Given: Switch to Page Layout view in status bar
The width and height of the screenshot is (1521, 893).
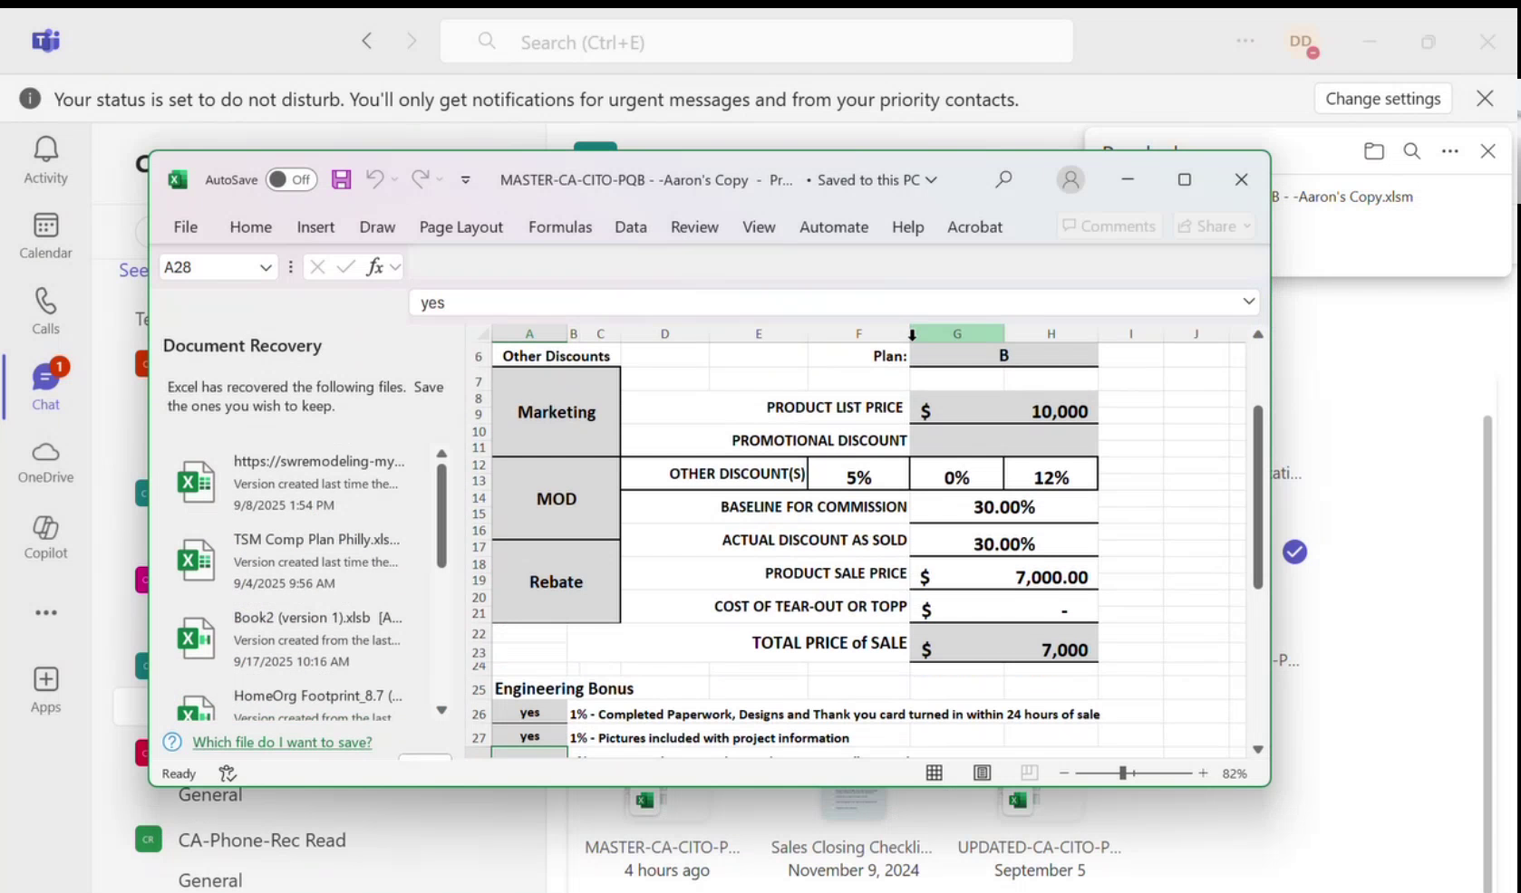Looking at the screenshot, I should [982, 773].
